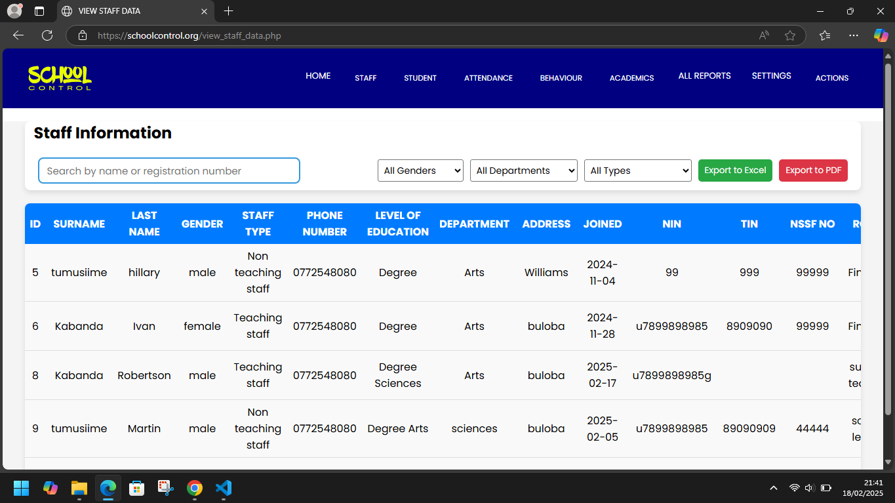The width and height of the screenshot is (895, 503).
Task: Select the name cell 'hillary'
Action: click(144, 272)
